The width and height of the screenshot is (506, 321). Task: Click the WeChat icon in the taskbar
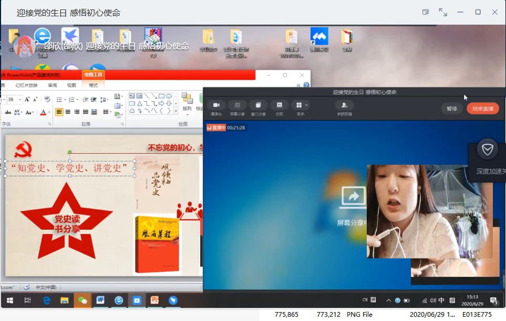(x=82, y=301)
